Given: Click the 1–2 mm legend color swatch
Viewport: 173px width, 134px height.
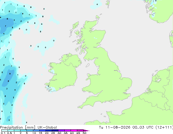Looking at the screenshot, I should click(17, 130).
